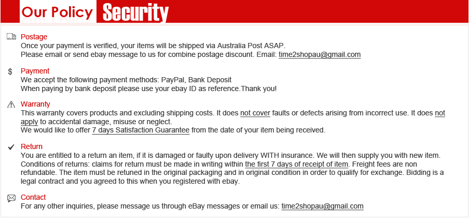
Task: Select the Warranty heading
Action: pos(35,104)
